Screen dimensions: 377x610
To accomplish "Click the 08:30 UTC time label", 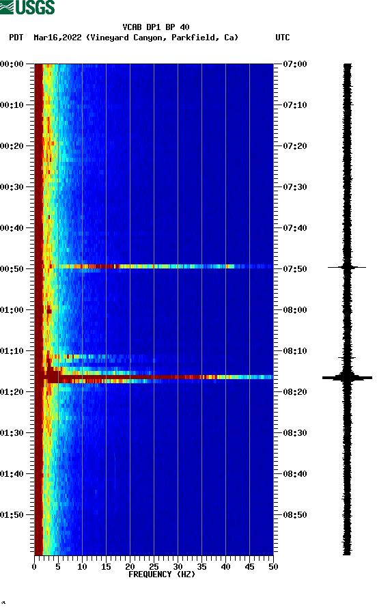I will (x=295, y=433).
